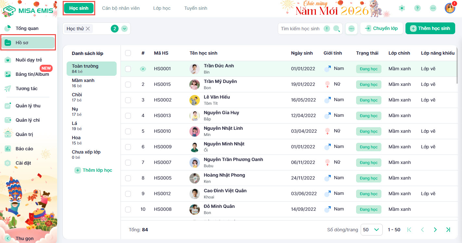Image resolution: width=462 pixels, height=243 pixels.
Task: Open the Lớp học tab
Action: (x=162, y=8)
